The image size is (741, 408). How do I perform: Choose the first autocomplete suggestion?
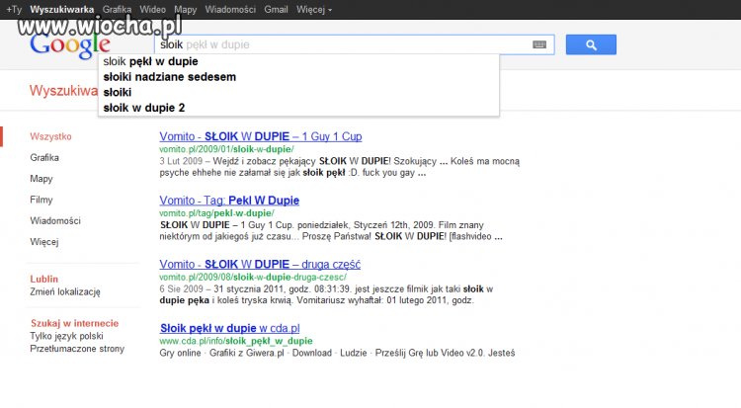click(298, 61)
